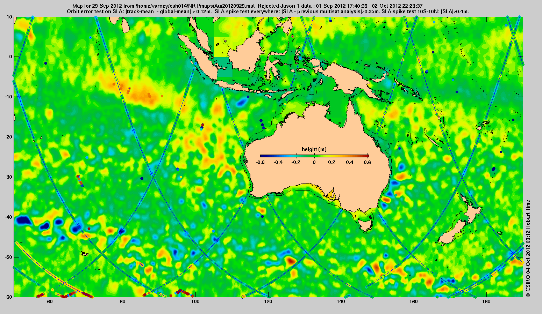This screenshot has height=314, width=542.
Task: Click latitude axis label '-10'
Action: pos(8,97)
